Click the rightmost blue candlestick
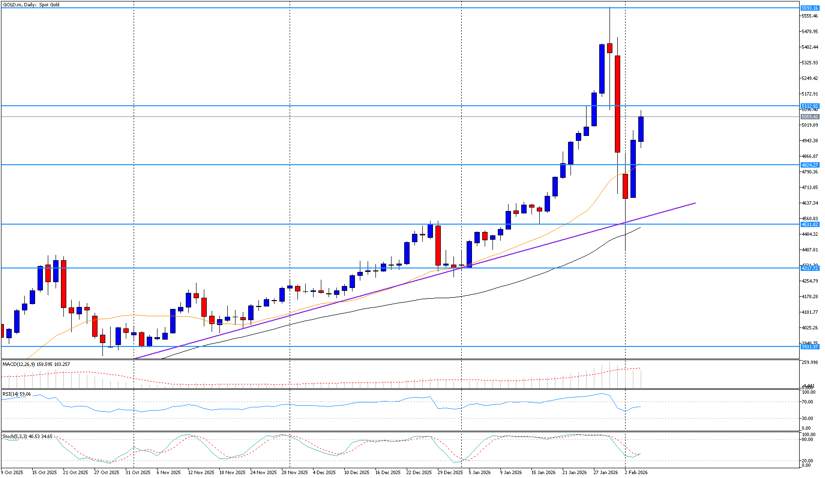Screen dimensions: 825x478 pyautogui.click(x=641, y=129)
